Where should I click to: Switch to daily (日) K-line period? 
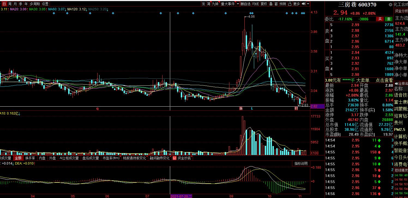coord(4,4)
